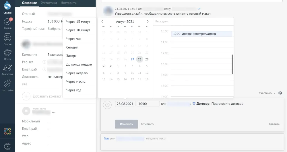Click the dots next to Web

coord(49,137)
